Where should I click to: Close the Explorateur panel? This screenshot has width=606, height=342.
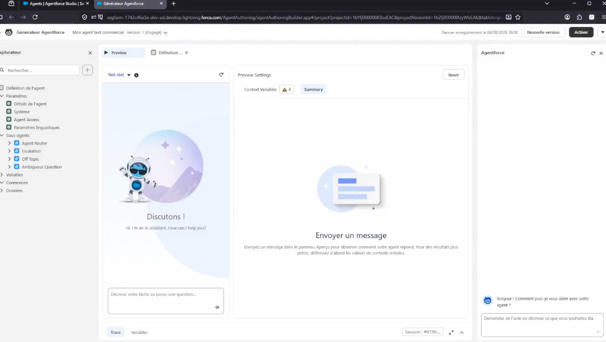(90, 53)
